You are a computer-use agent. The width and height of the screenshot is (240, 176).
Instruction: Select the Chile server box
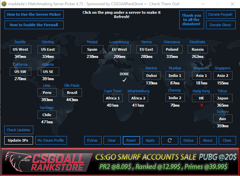(x=47, y=115)
